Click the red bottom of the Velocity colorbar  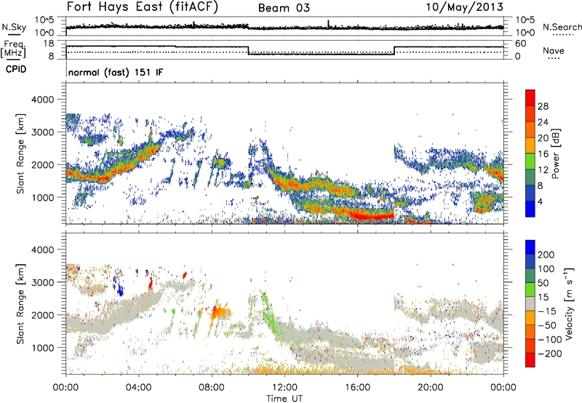coord(530,360)
